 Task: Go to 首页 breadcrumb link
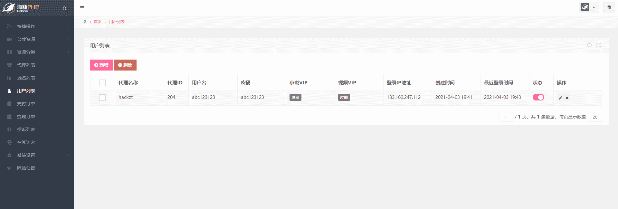(98, 22)
